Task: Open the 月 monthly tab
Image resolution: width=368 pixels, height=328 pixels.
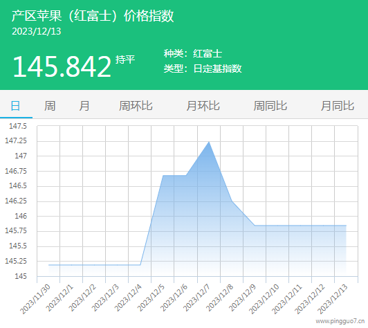Action: pyautogui.click(x=84, y=106)
